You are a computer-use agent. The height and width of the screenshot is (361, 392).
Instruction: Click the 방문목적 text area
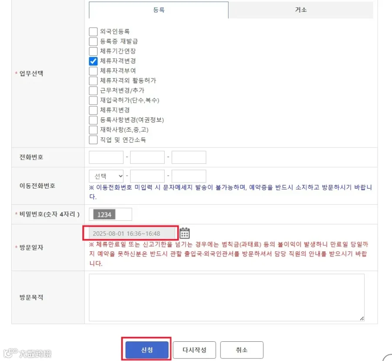(x=226, y=297)
